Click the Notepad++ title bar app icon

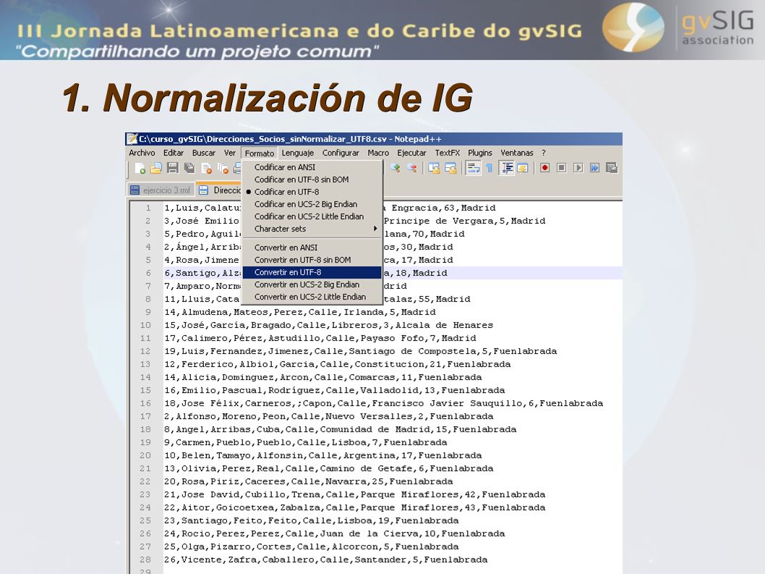point(132,139)
